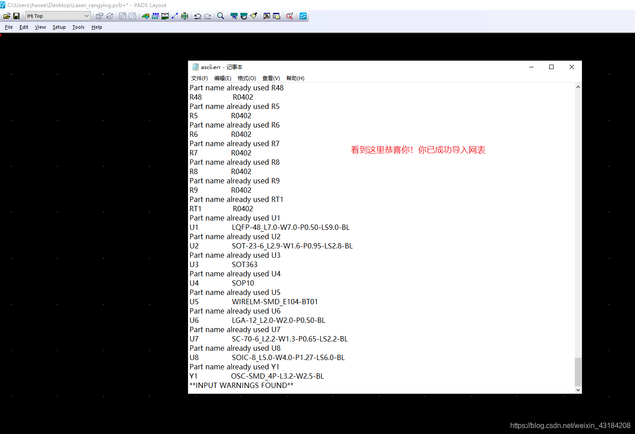Viewport: 635px width, 434px height.
Task: Open the Tools menu
Action: click(x=78, y=27)
